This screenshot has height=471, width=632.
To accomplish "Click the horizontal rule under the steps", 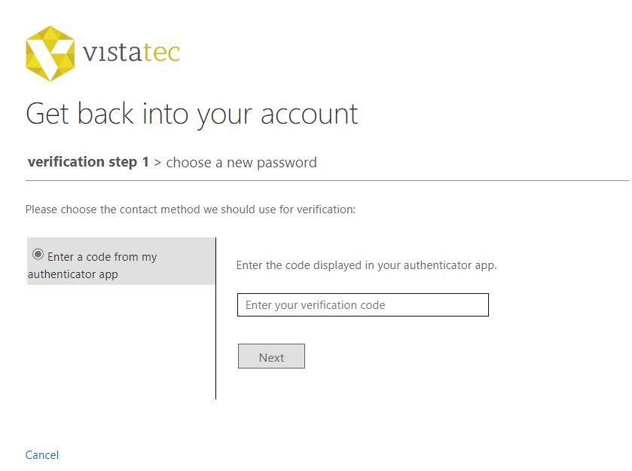I will 327,181.
